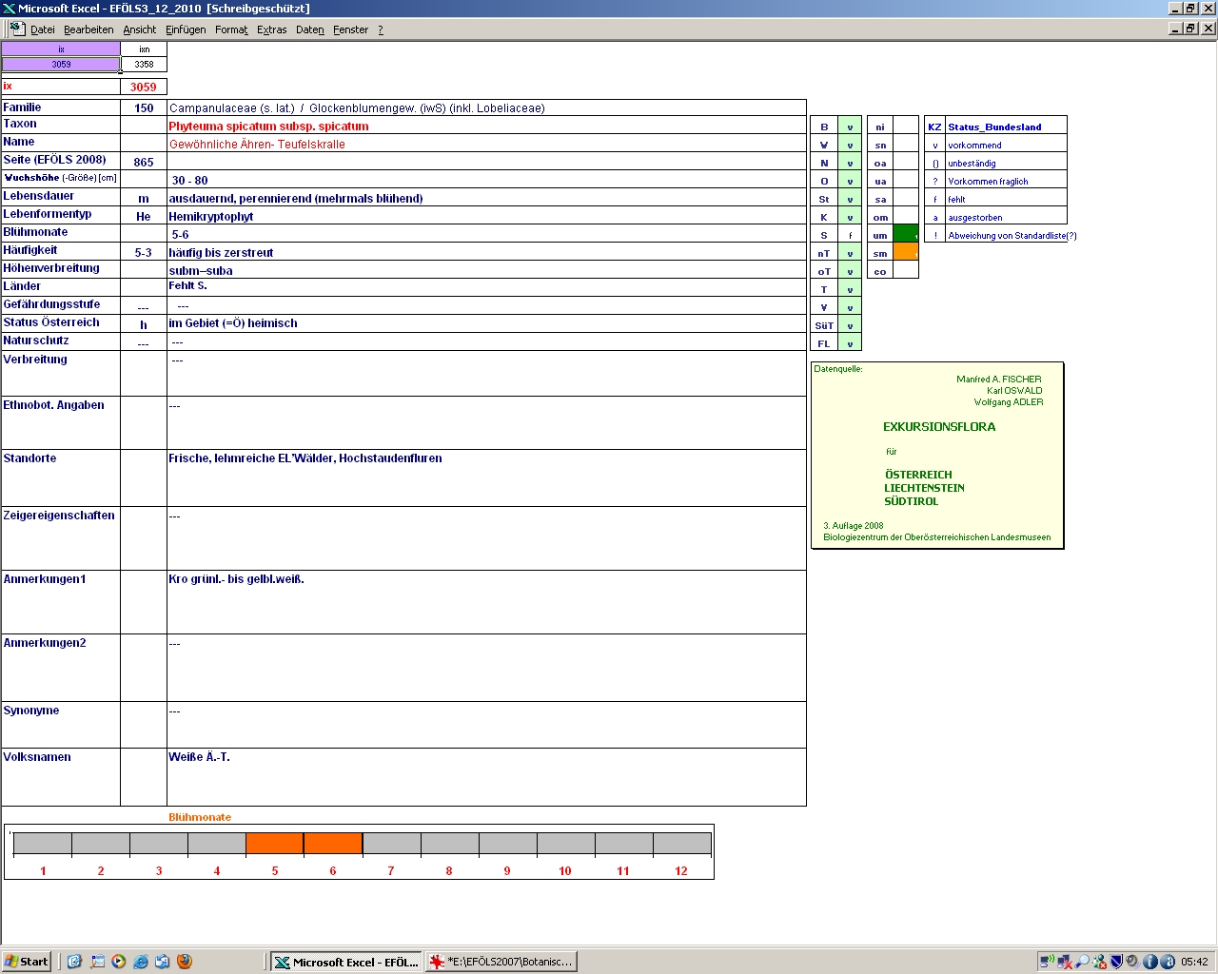Click the magnifier search tray icon

(x=1082, y=962)
